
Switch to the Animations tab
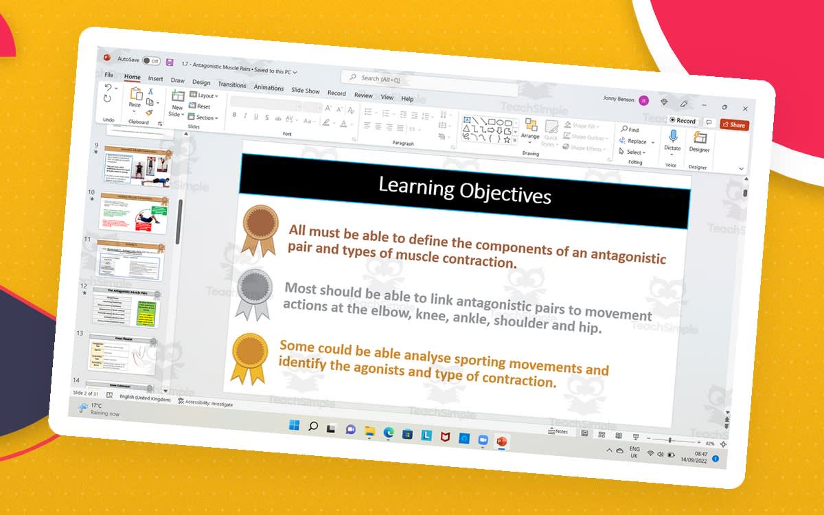click(268, 87)
